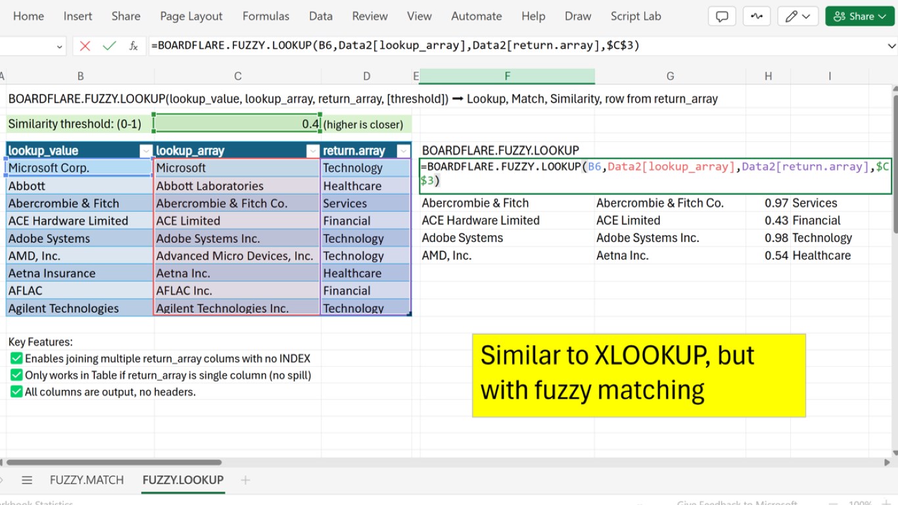Click the similarity threshold cell showing 0.4
Screen dimensions: 898x505
coord(237,124)
